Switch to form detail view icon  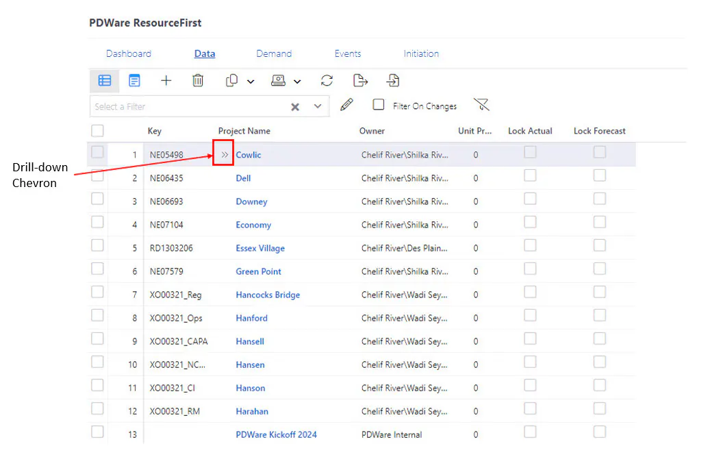(134, 80)
